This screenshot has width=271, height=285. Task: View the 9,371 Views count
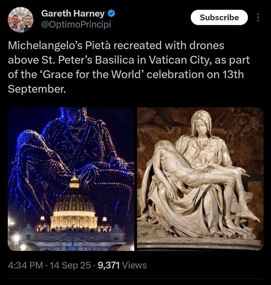pos(122,265)
